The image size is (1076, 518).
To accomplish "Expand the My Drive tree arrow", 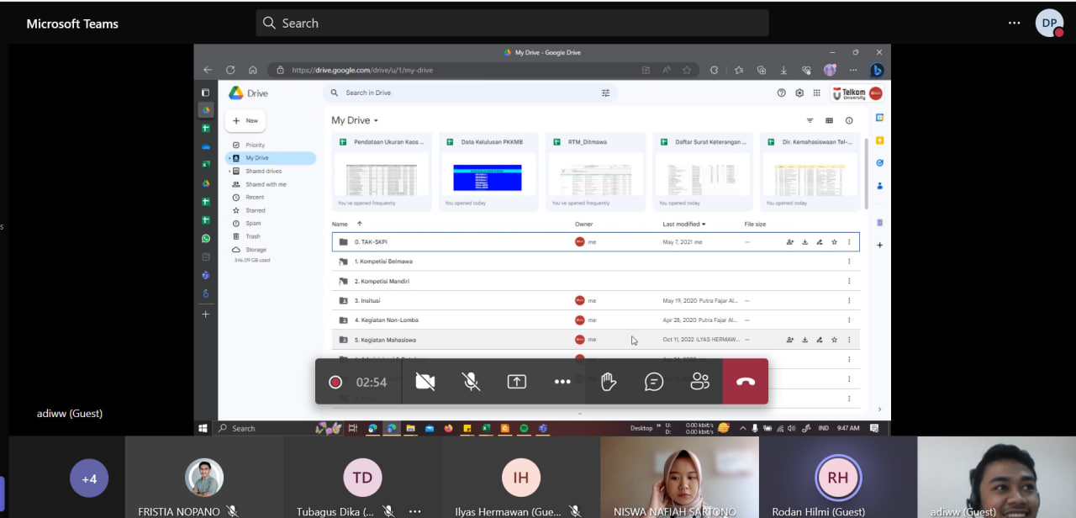I will pyautogui.click(x=229, y=158).
